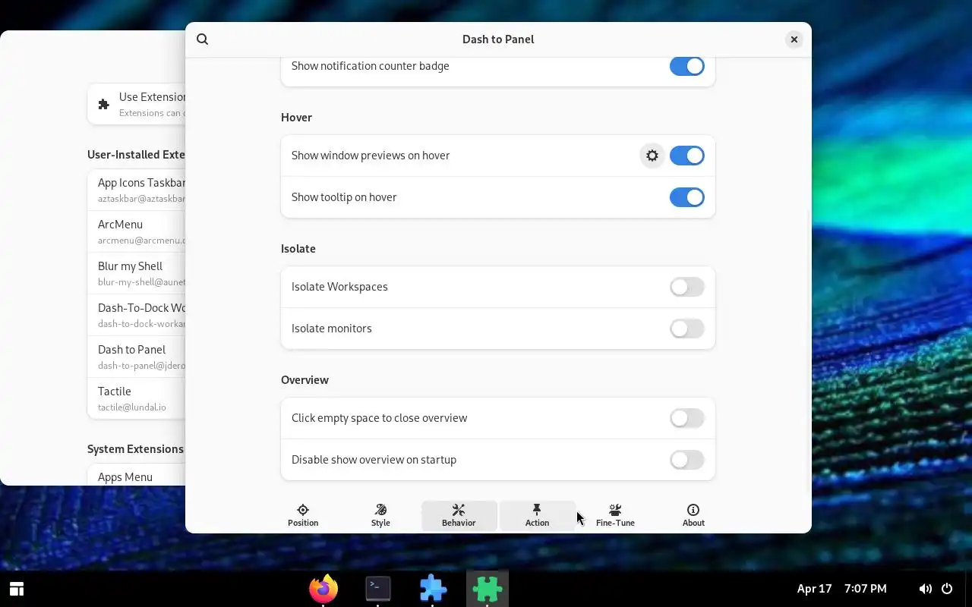The height and width of the screenshot is (607, 972).
Task: Enable Isolate monitors switch
Action: tap(687, 329)
